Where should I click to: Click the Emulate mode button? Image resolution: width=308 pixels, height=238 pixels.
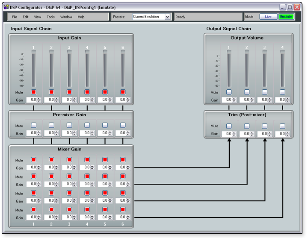pyautogui.click(x=286, y=17)
